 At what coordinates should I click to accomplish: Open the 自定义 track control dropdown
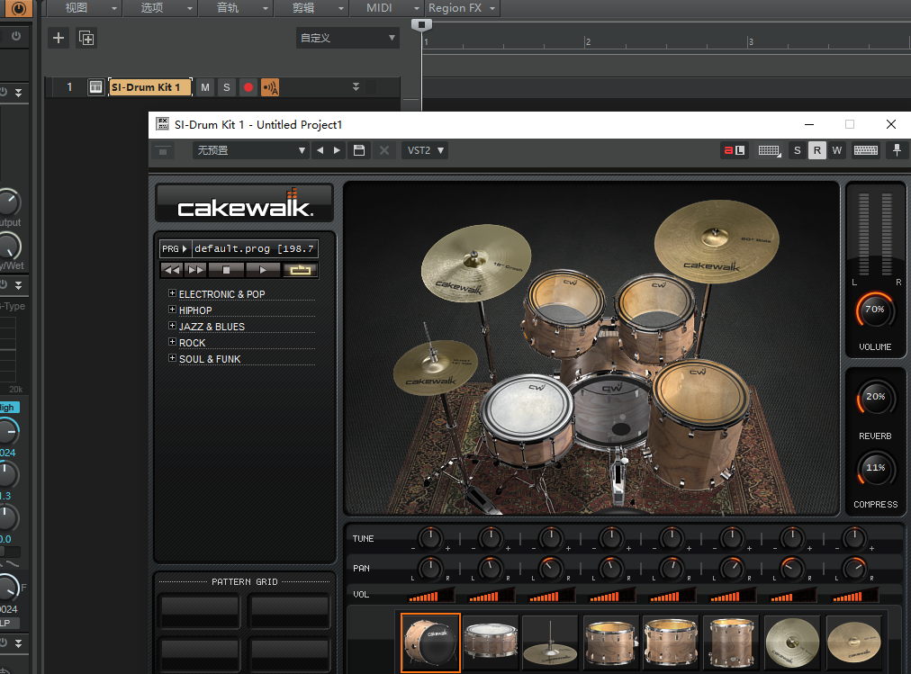[347, 38]
